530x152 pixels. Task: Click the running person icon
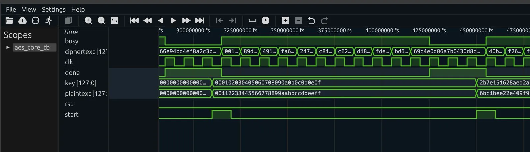(x=49, y=21)
